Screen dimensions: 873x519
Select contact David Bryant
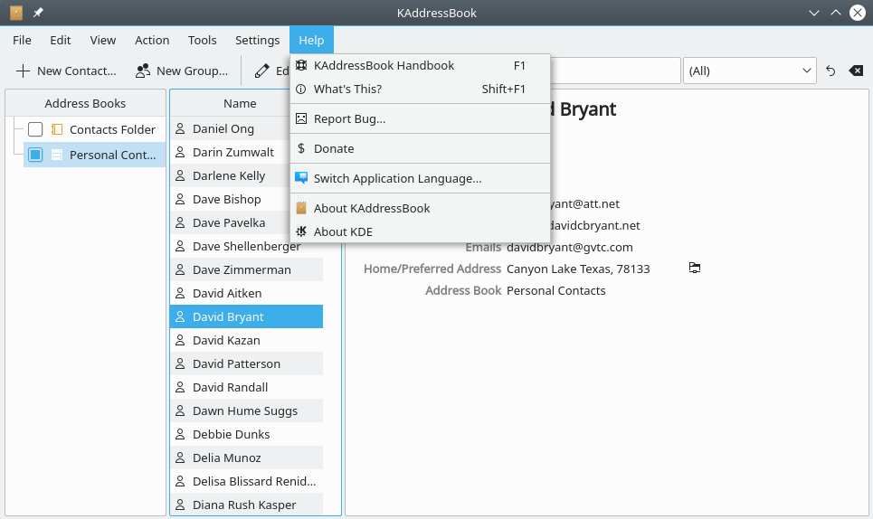[247, 316]
